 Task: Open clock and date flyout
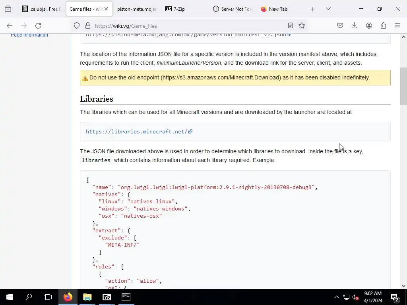click(373, 297)
